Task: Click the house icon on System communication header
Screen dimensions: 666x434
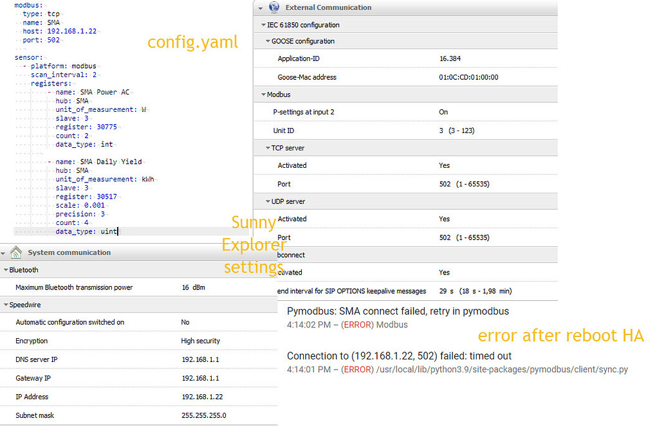Action: point(15,252)
